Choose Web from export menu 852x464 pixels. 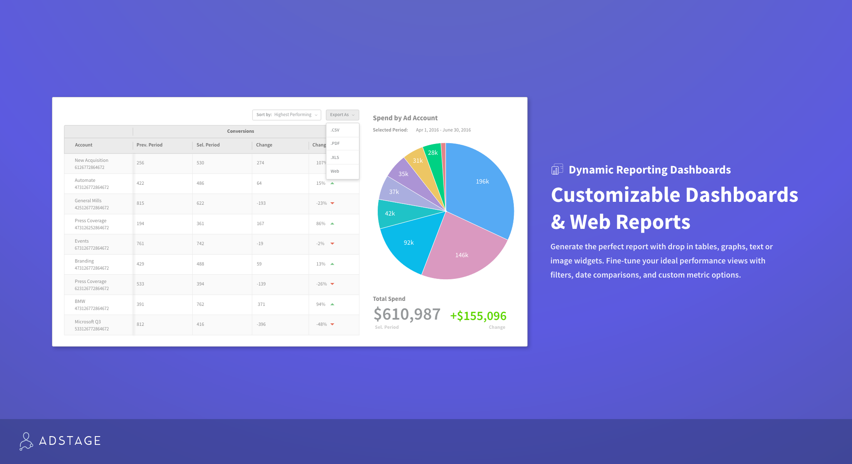pyautogui.click(x=335, y=171)
